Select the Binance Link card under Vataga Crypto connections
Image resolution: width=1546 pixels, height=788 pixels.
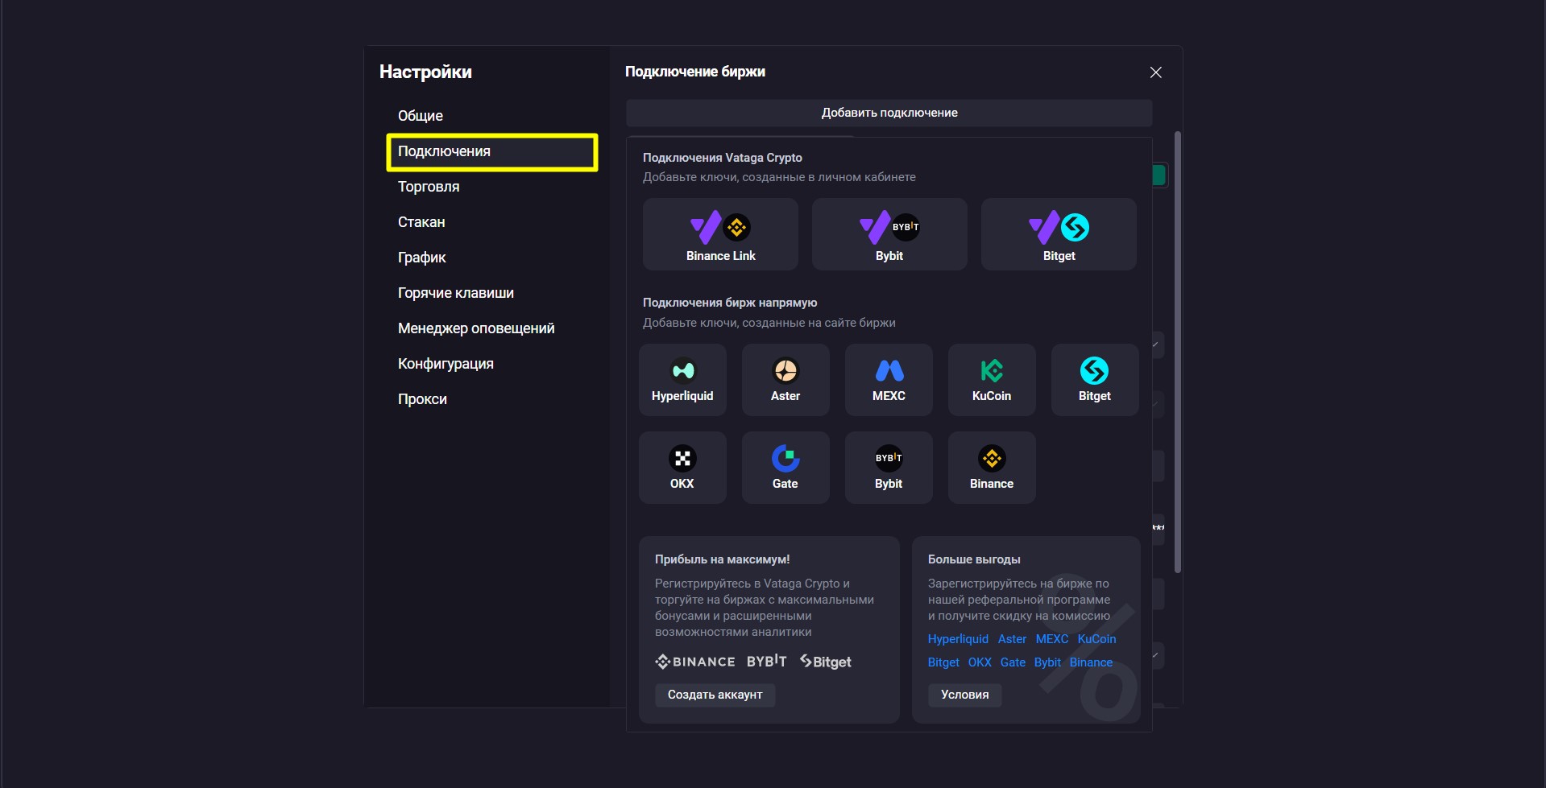click(x=720, y=234)
